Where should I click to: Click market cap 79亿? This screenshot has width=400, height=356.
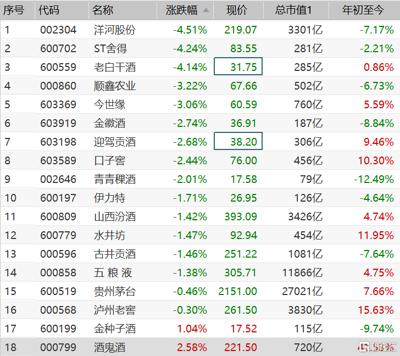(x=312, y=179)
